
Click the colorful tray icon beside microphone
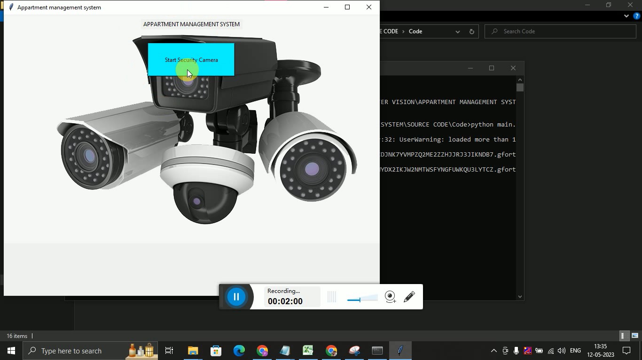pyautogui.click(x=527, y=351)
